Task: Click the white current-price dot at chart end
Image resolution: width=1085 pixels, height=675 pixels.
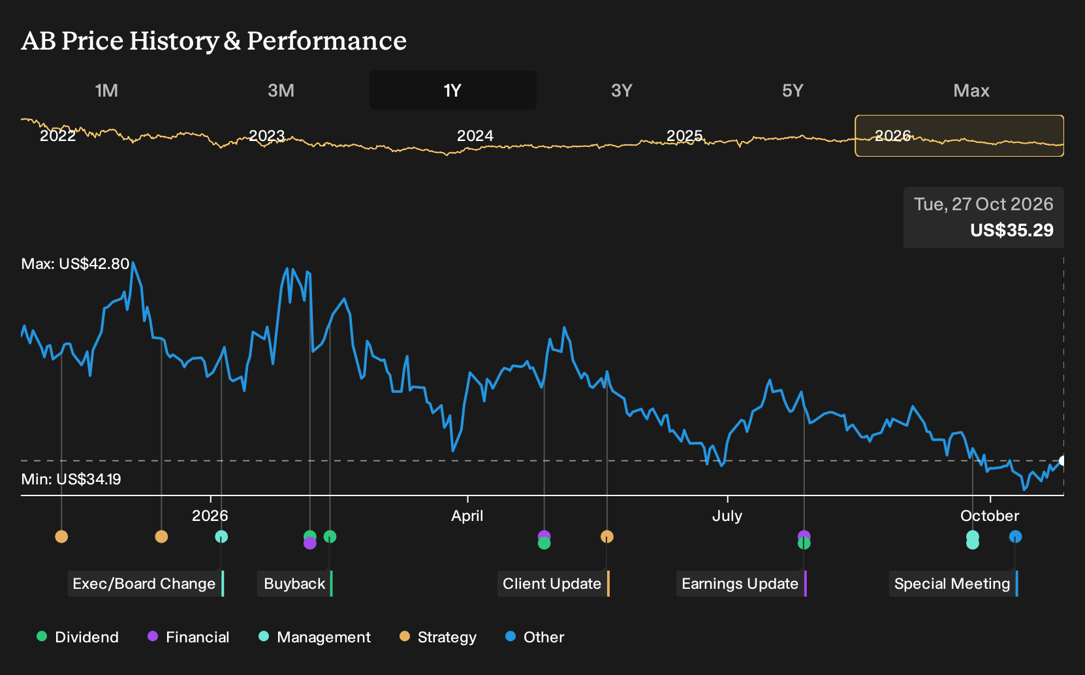Action: pyautogui.click(x=1063, y=461)
